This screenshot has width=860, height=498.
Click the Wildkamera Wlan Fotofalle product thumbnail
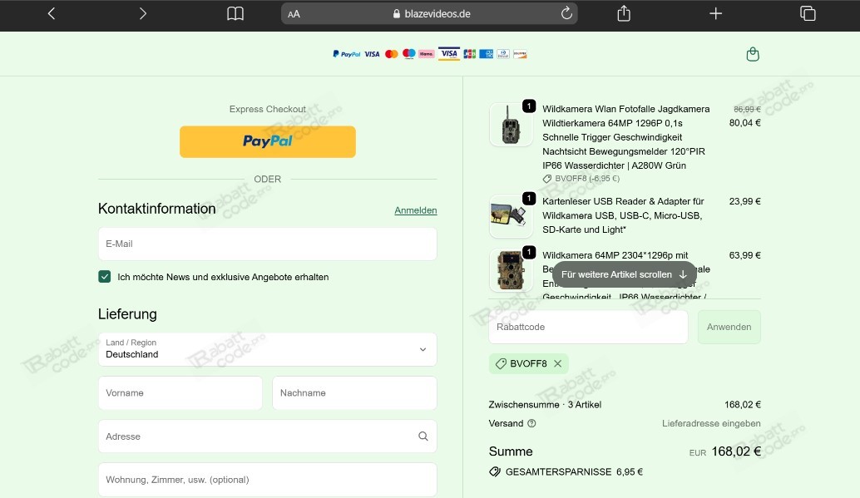511,125
